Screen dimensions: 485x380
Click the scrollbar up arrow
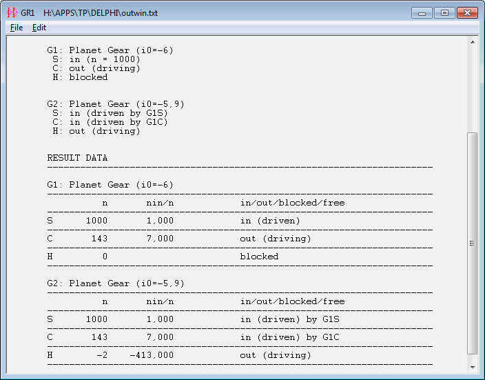(472, 43)
